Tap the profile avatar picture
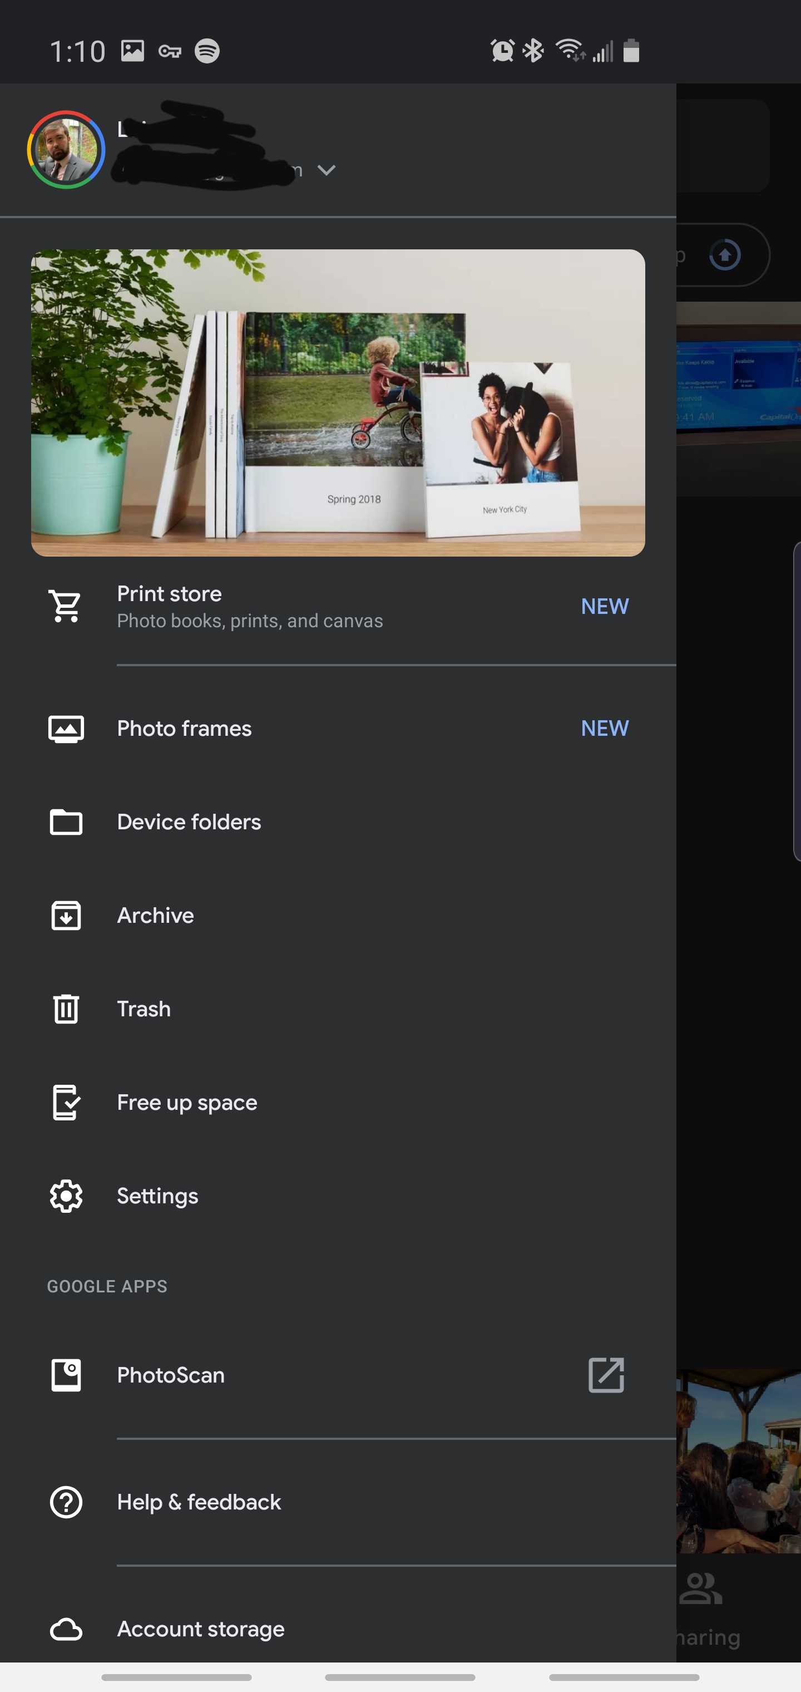The height and width of the screenshot is (1692, 801). pos(66,150)
